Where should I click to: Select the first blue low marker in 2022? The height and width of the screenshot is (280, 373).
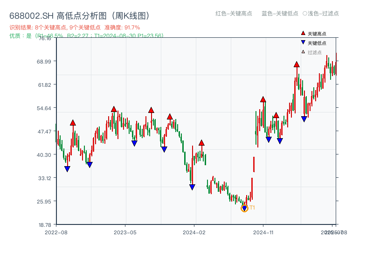[x=67, y=169]
